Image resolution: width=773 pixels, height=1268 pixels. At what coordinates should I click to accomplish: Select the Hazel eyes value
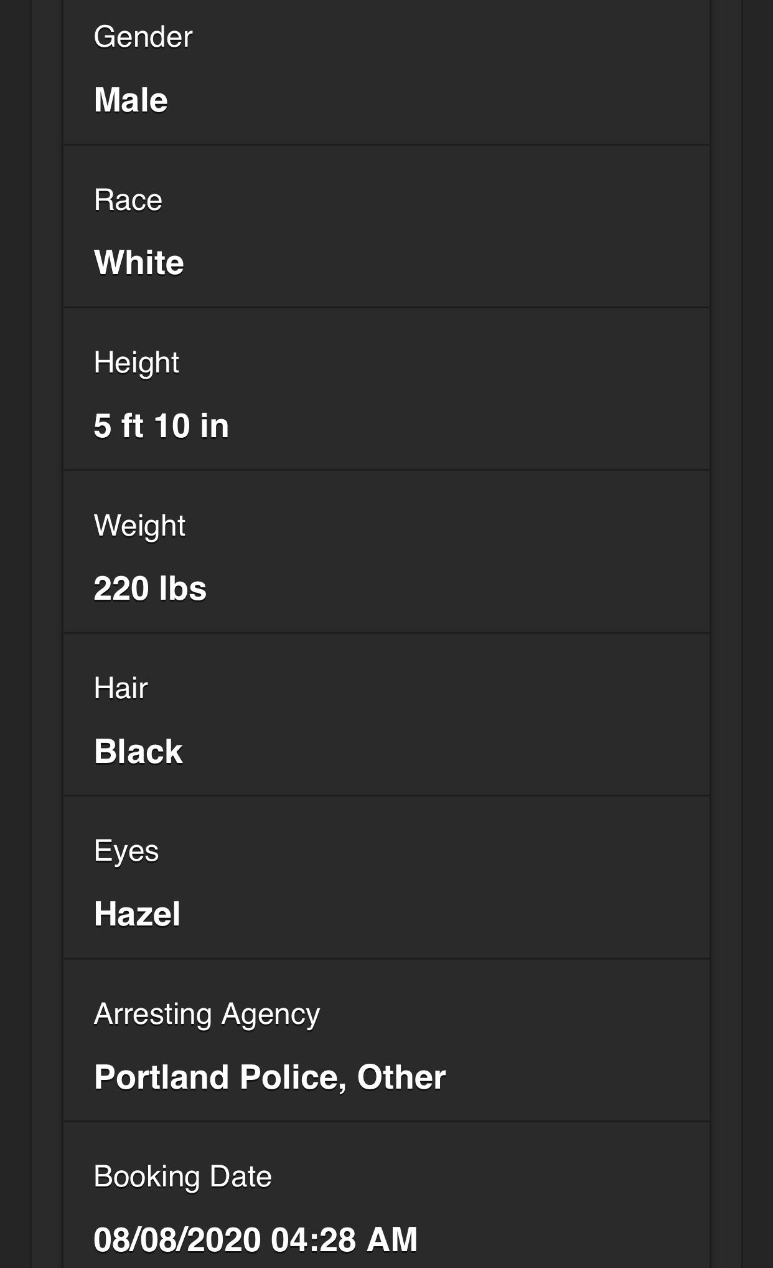click(137, 914)
